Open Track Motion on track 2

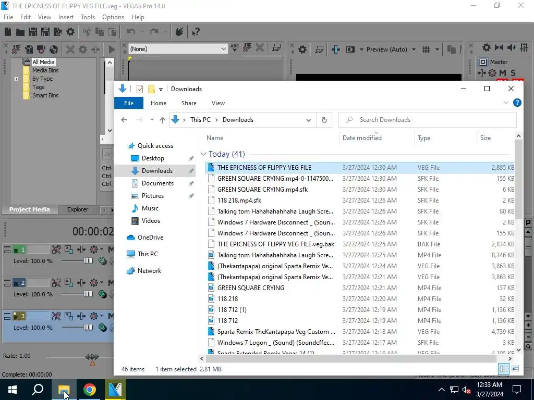(69, 283)
